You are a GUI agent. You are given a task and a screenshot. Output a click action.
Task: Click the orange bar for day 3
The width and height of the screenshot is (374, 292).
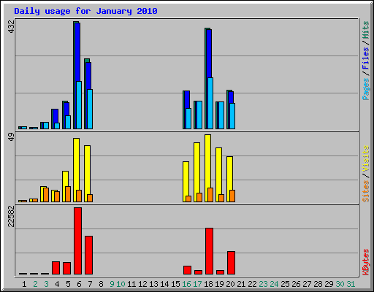tap(46, 195)
